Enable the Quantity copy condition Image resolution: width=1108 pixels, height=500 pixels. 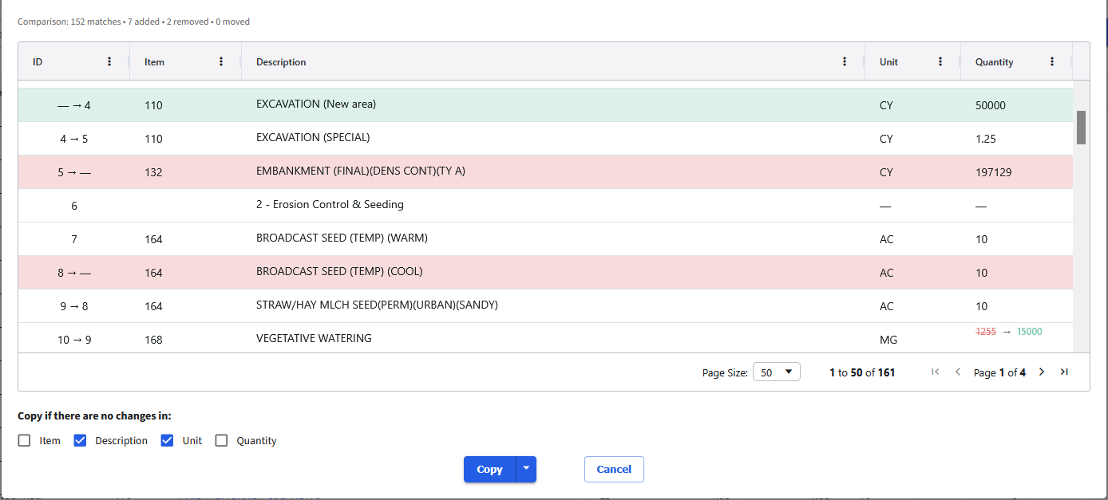[221, 440]
